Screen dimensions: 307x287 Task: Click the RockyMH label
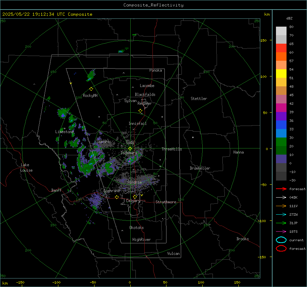(90, 96)
